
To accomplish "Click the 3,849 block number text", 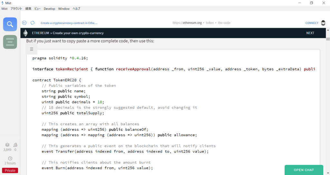I will pos(7,150).
